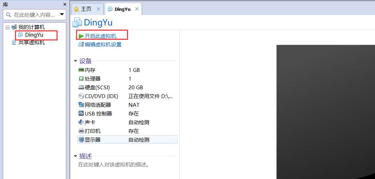Close the 库 library panel
The width and height of the screenshot is (375, 179).
65,5
